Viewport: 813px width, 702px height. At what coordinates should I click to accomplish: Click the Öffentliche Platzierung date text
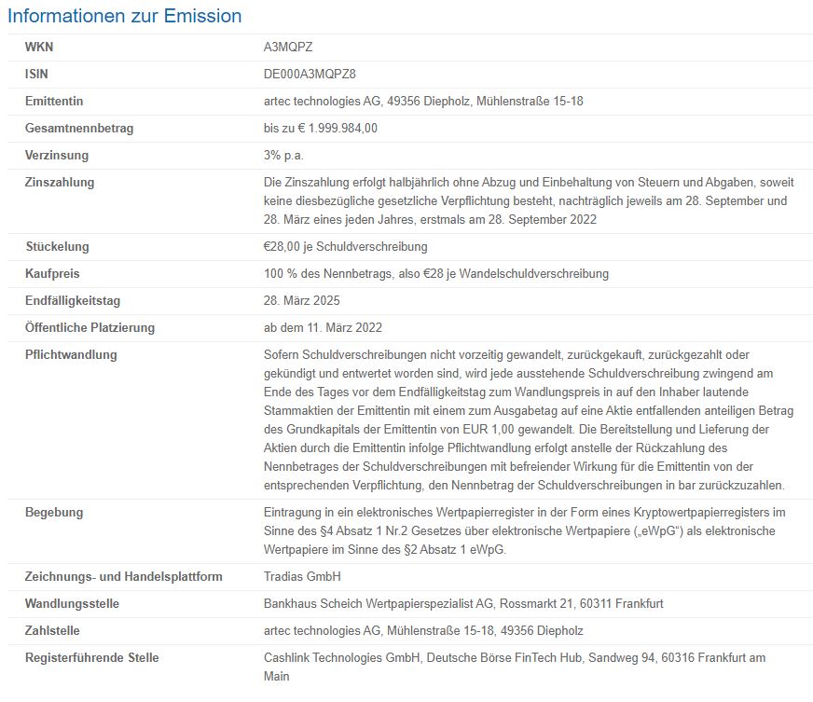[x=323, y=327]
